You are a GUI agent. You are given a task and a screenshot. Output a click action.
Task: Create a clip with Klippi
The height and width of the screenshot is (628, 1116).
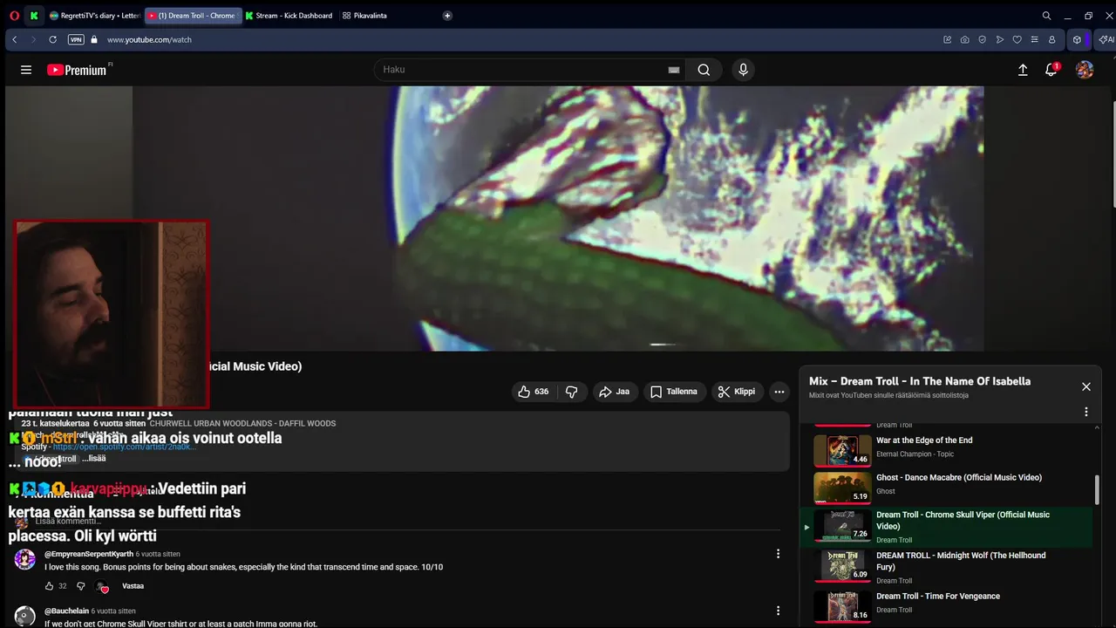738,392
